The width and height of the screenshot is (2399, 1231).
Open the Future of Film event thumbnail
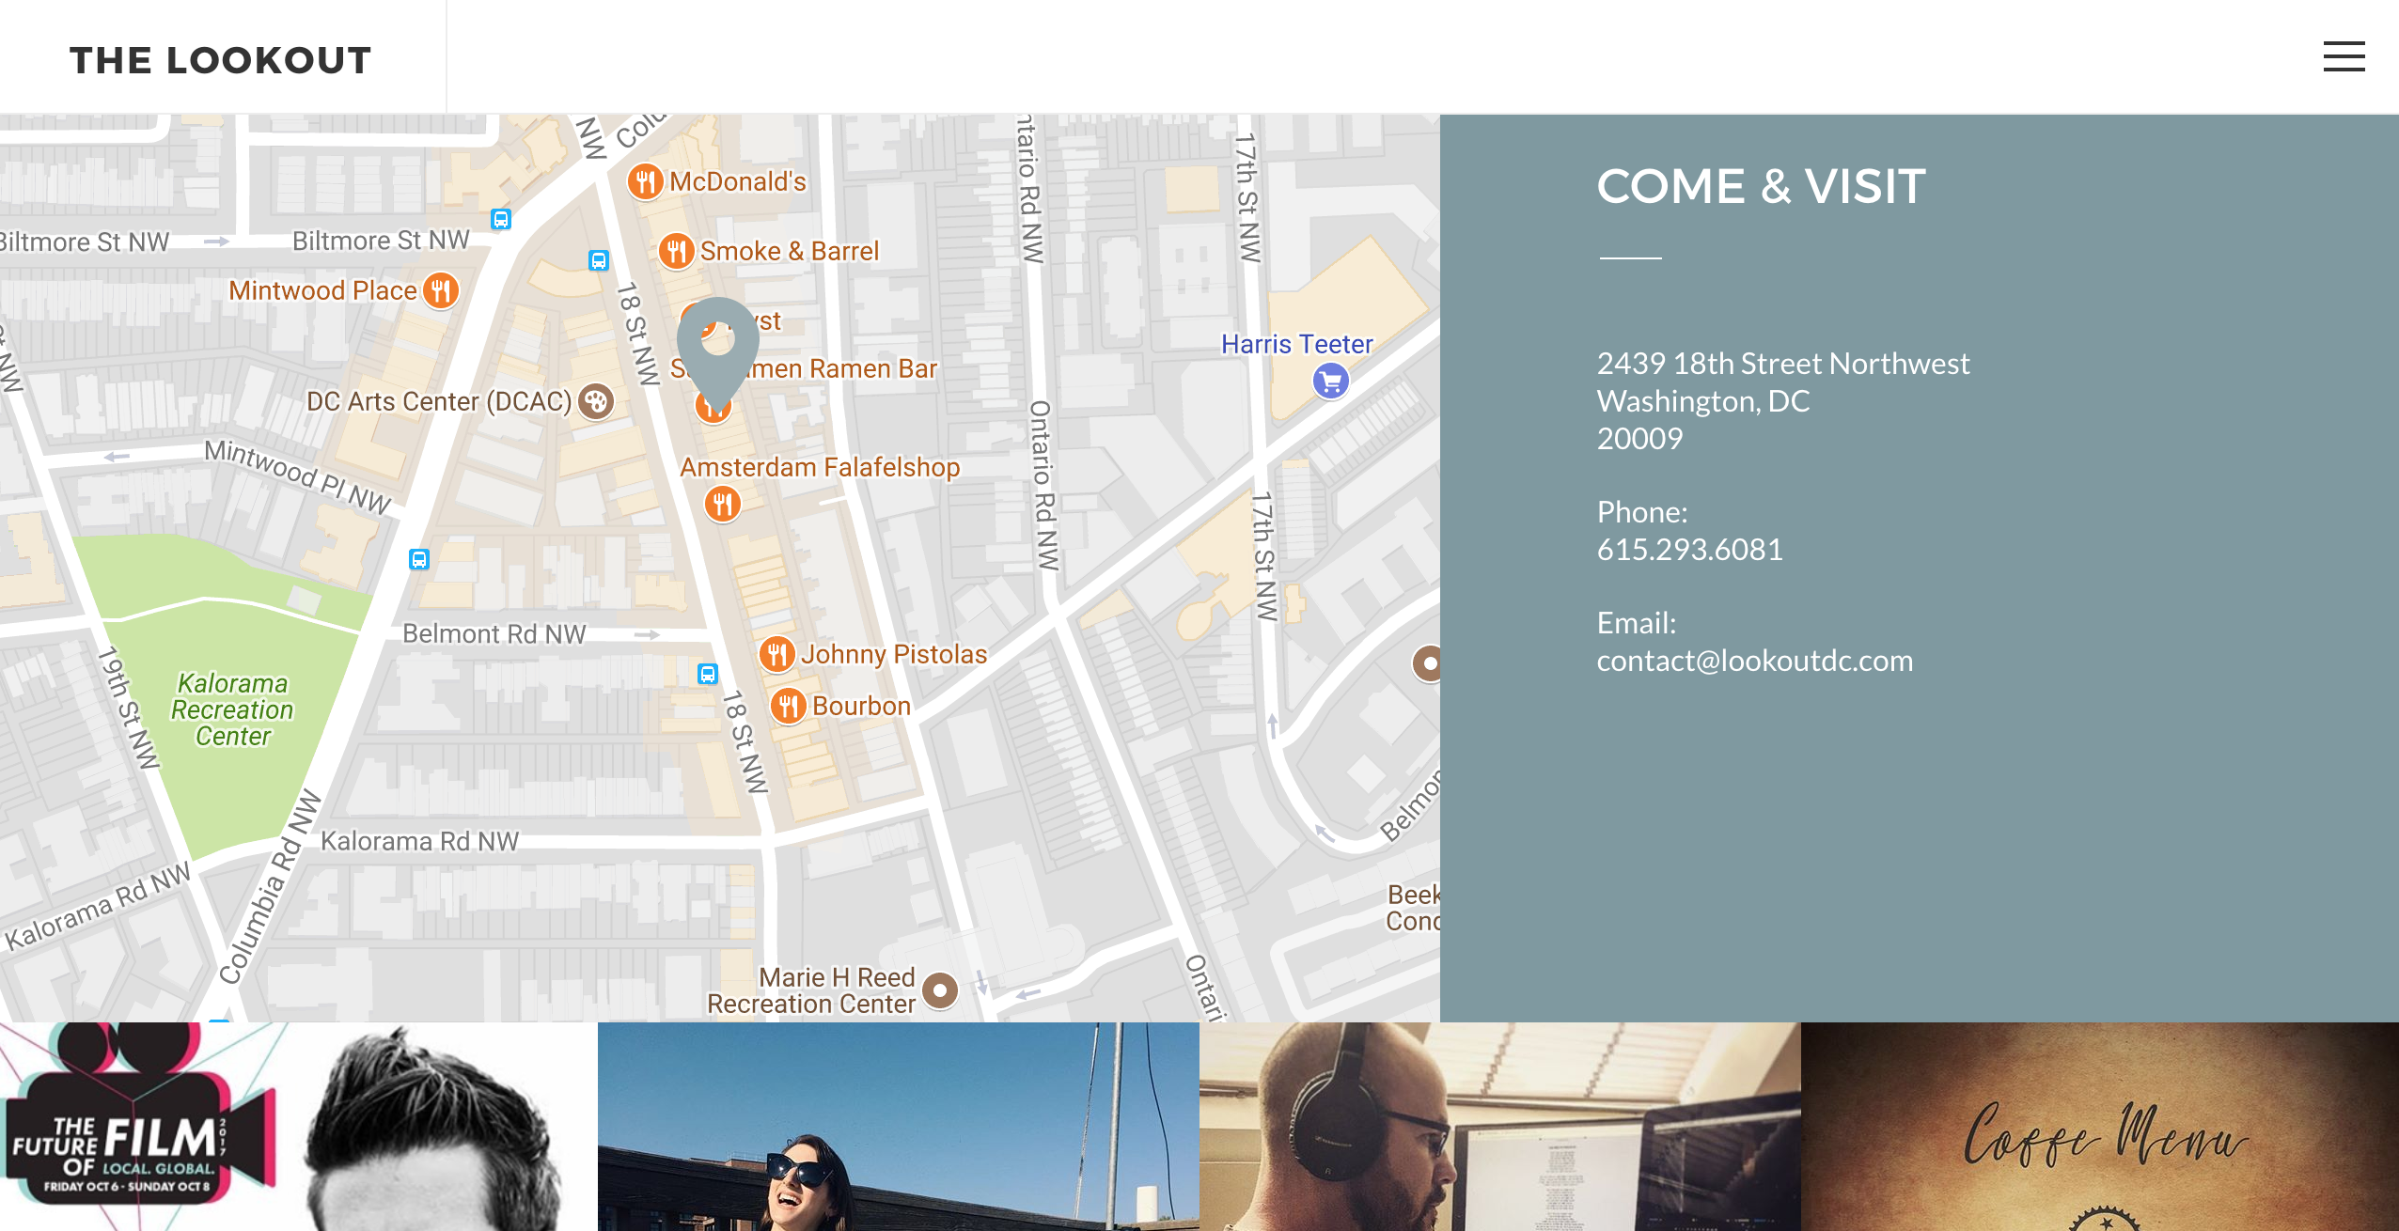[x=299, y=1127]
